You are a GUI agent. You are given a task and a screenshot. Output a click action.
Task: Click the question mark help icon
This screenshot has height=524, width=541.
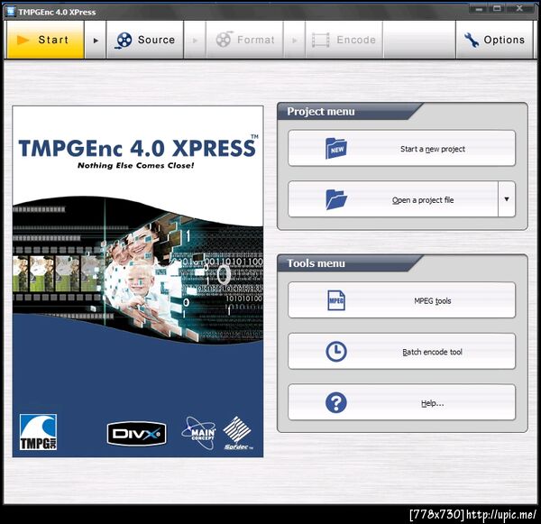[x=336, y=402]
